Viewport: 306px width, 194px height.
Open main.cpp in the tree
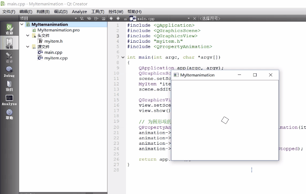pos(53,52)
